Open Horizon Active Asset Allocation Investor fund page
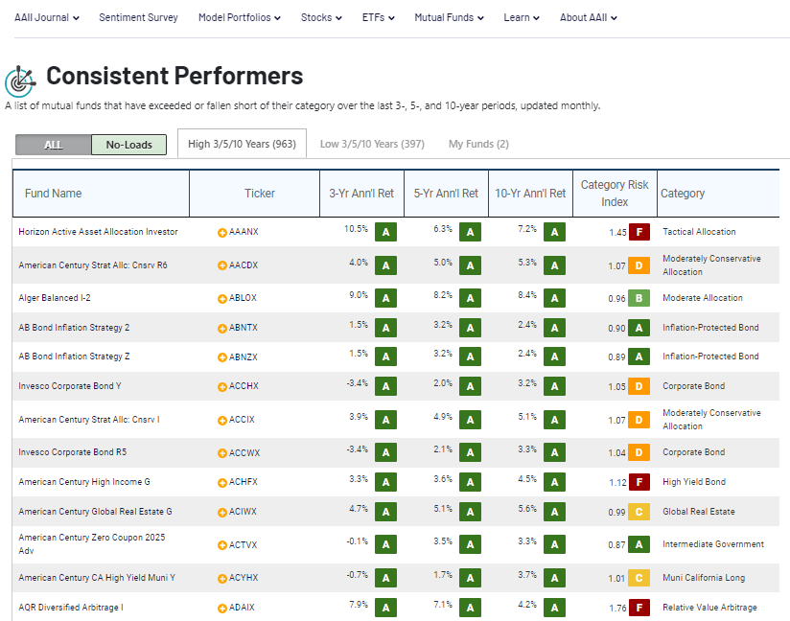 98,231
